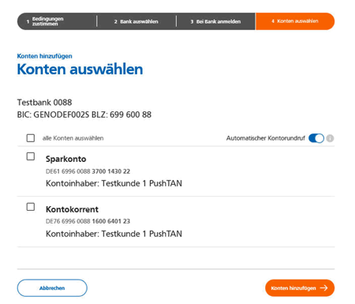Return to step 3 Bei Bank anmelden
The height and width of the screenshot is (304, 355).
click(215, 21)
